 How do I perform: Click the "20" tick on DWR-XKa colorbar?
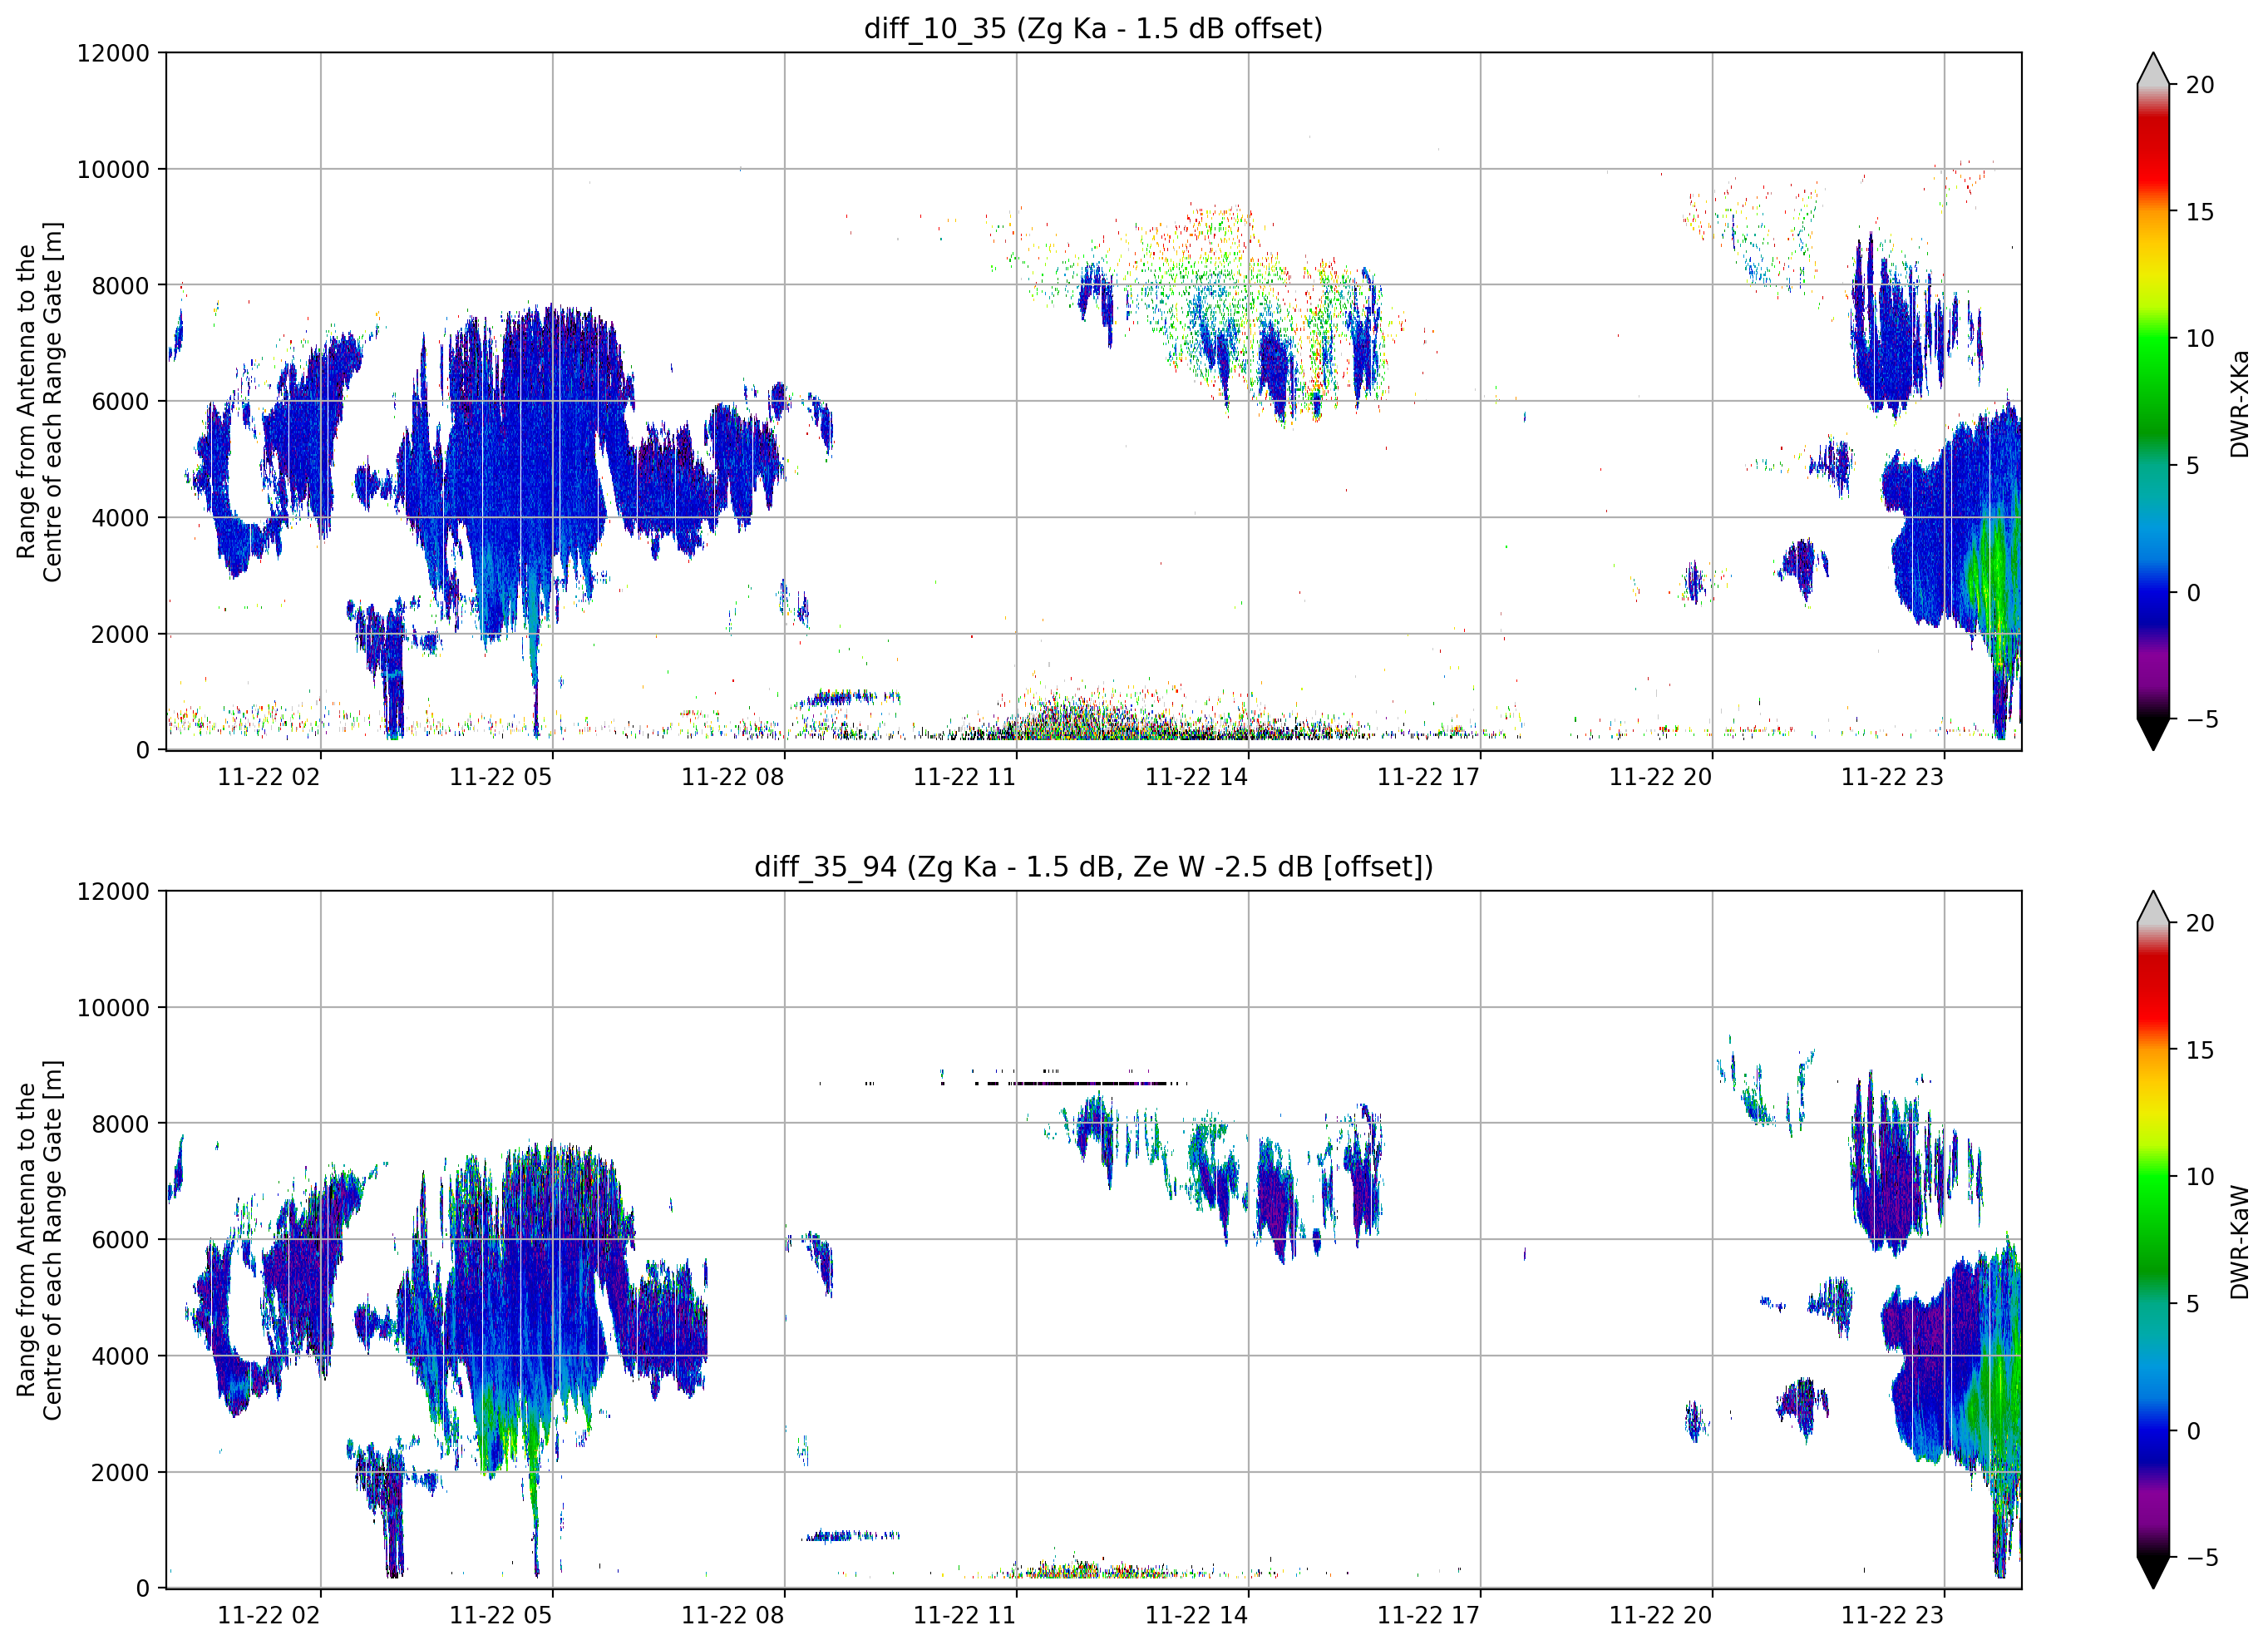tap(2200, 85)
